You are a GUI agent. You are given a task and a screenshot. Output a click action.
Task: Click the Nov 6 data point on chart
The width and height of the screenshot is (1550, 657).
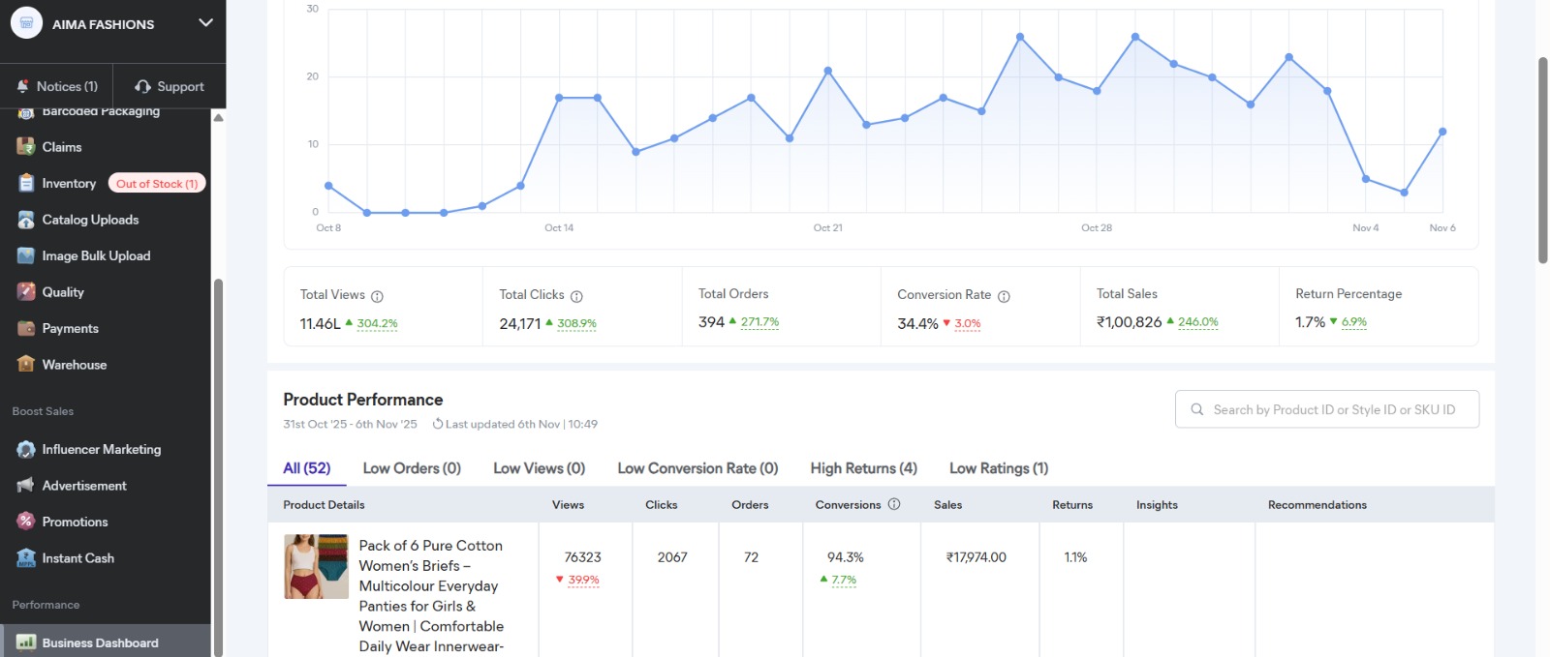(1442, 132)
